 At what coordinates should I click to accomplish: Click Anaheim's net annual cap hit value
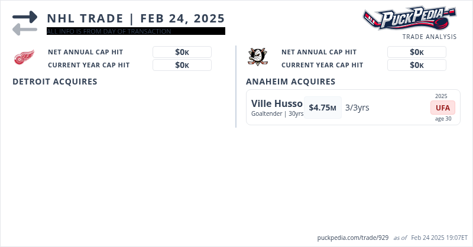[x=416, y=52]
